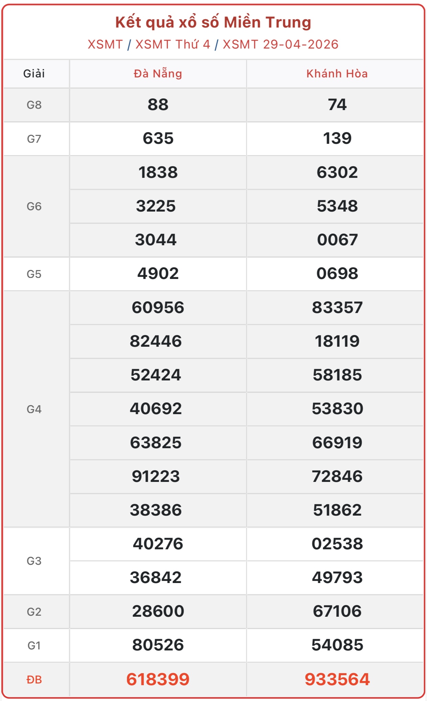Click the G4 row label
The width and height of the screenshot is (427, 701).
pyautogui.click(x=34, y=409)
